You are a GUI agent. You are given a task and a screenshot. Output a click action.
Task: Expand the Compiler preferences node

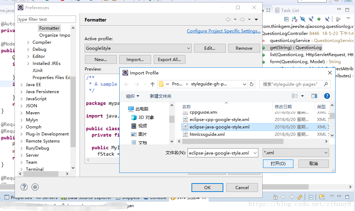28,42
